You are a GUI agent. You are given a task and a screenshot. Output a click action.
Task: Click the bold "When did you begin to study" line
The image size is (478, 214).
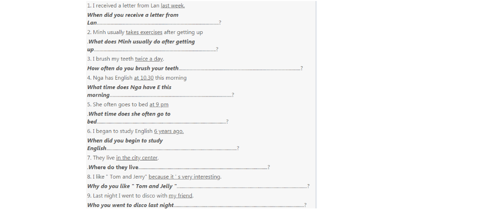(125, 140)
